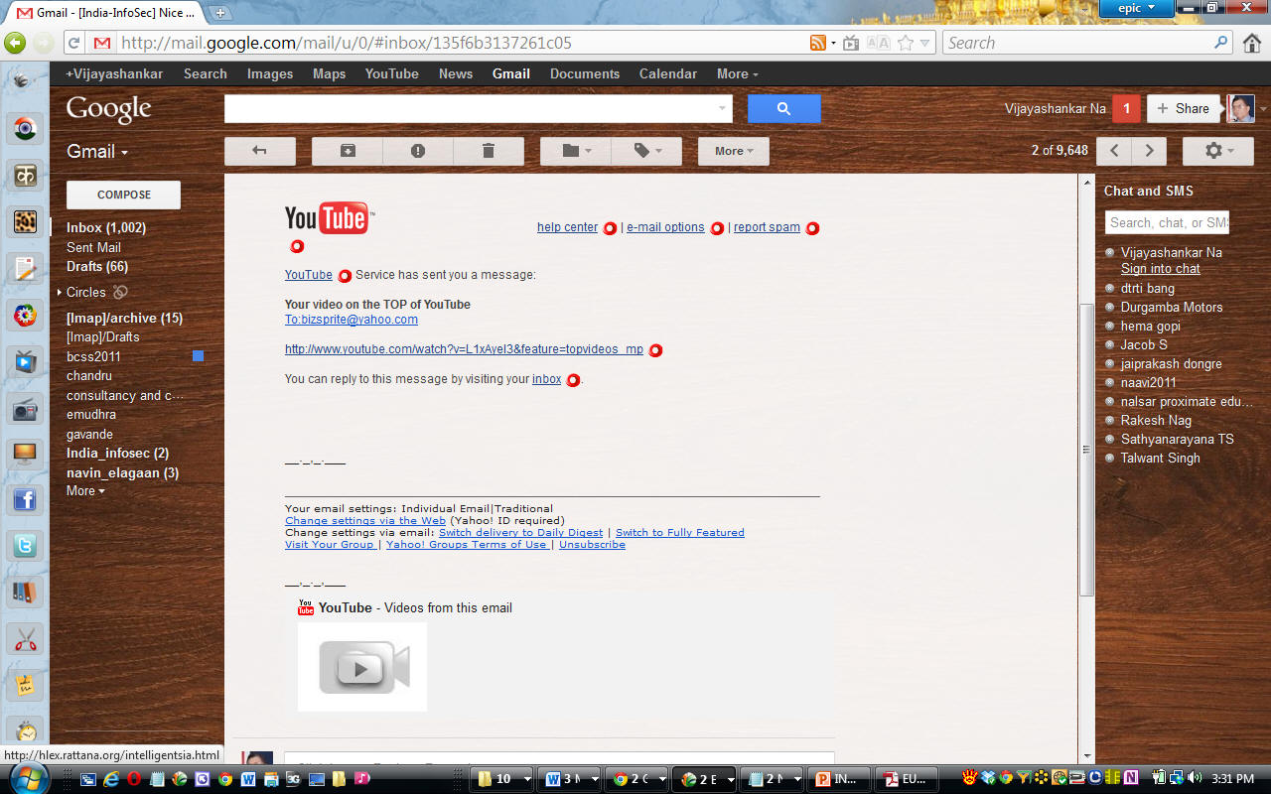Go to older message with right chevron
This screenshot has height=794, width=1271.
pos(1150,151)
